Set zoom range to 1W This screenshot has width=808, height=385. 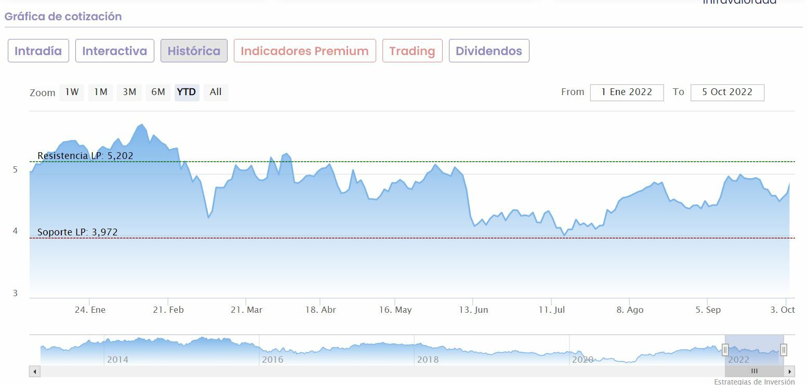point(72,92)
